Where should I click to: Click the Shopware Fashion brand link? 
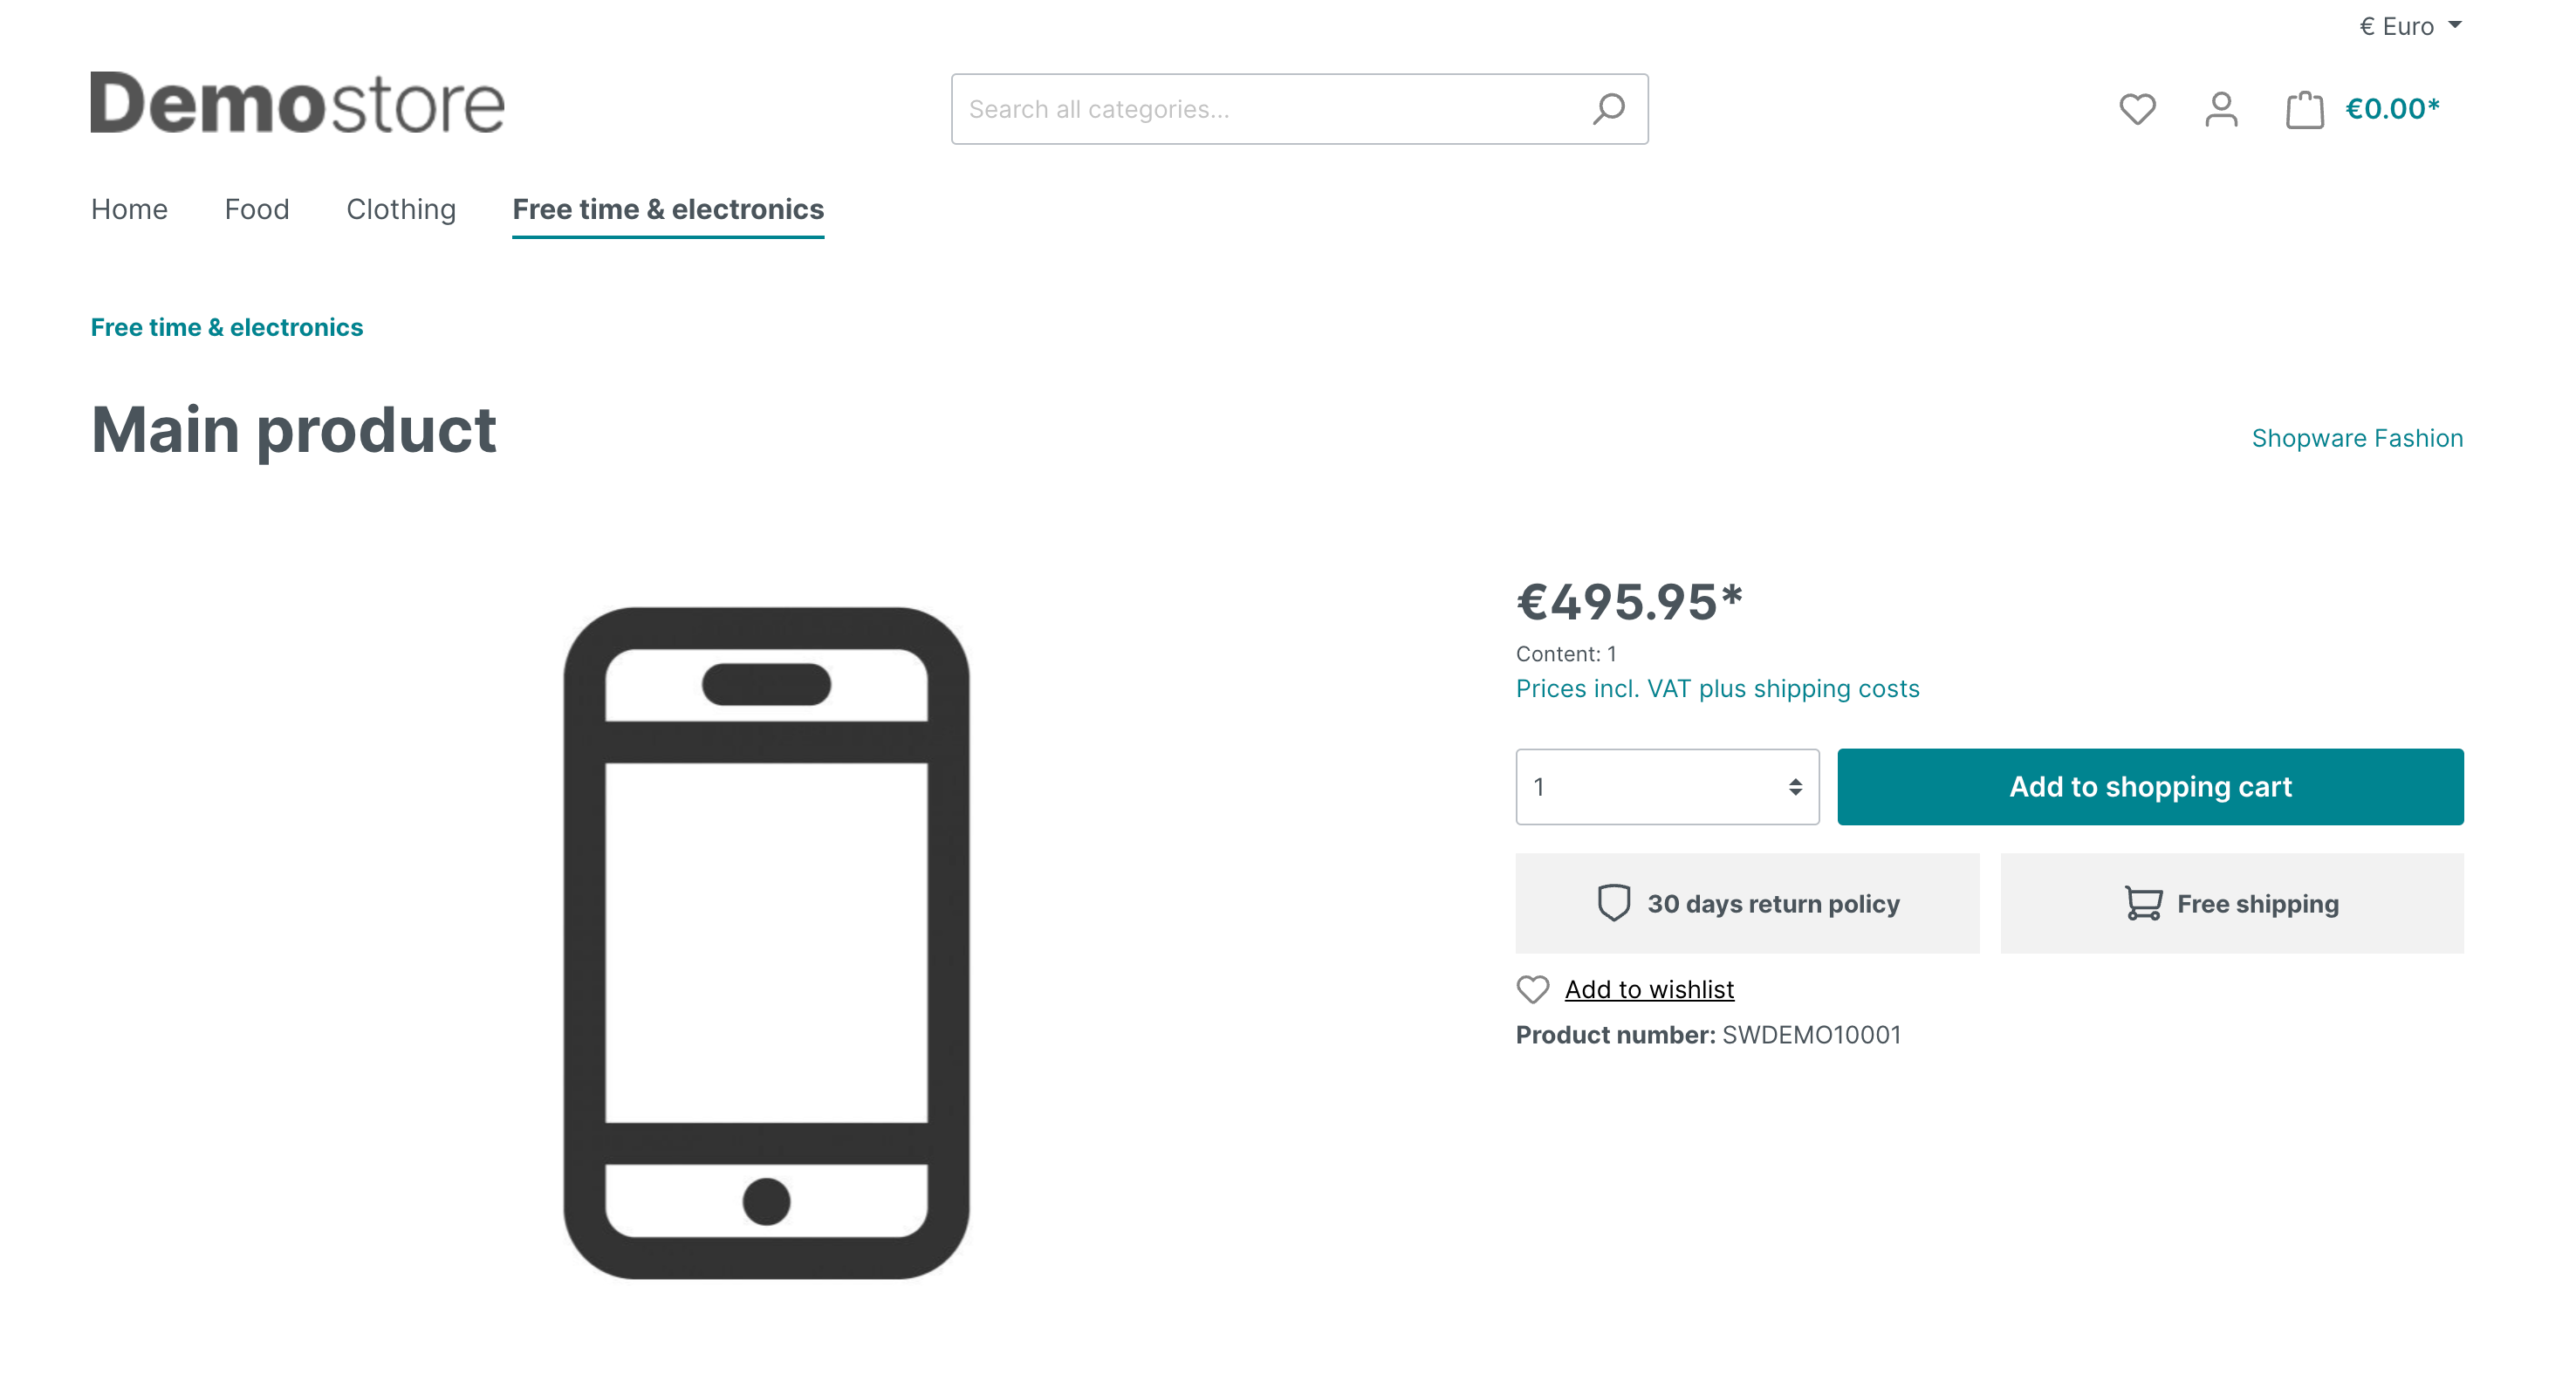pos(2358,436)
